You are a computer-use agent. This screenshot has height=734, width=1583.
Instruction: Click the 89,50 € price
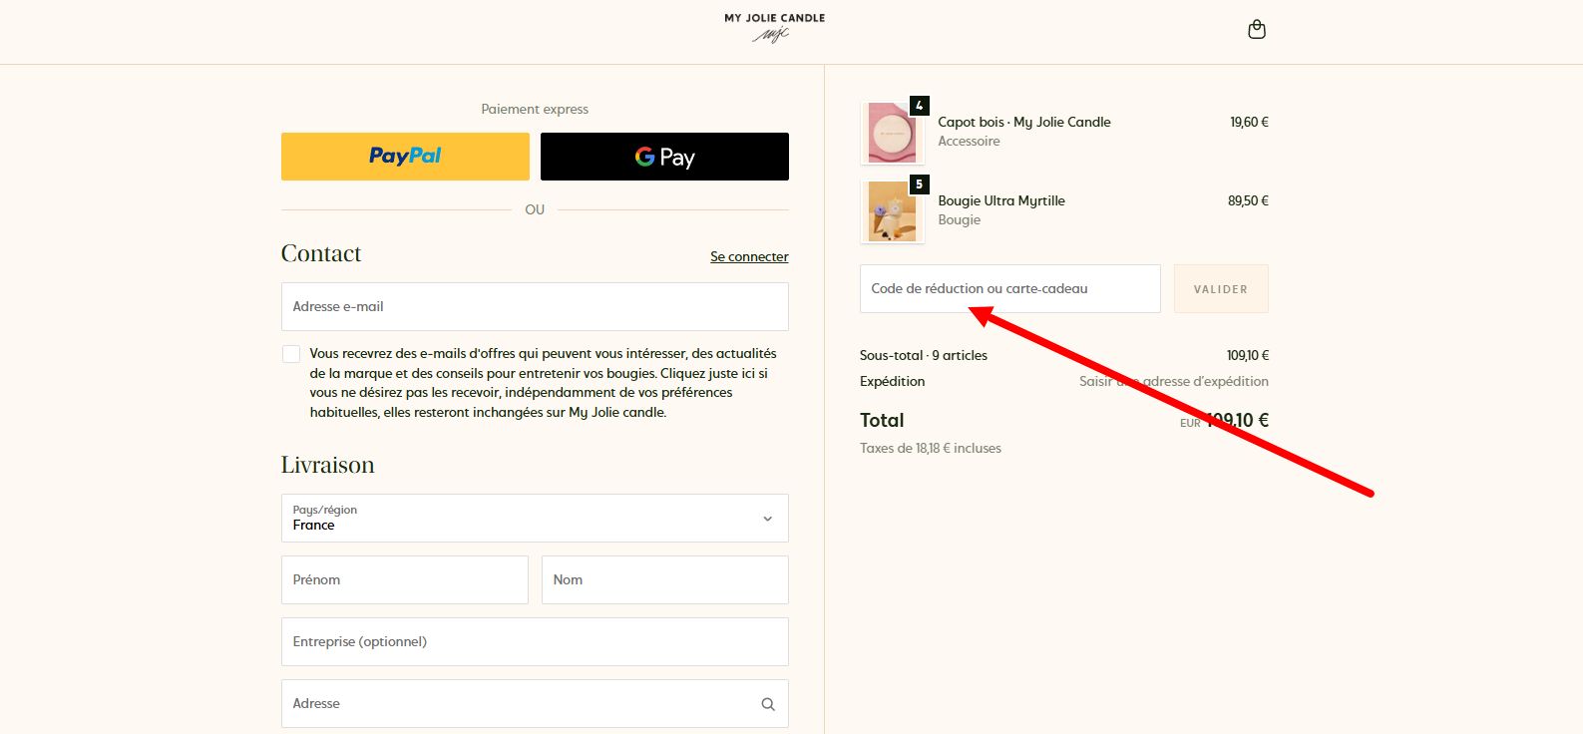1248,200
